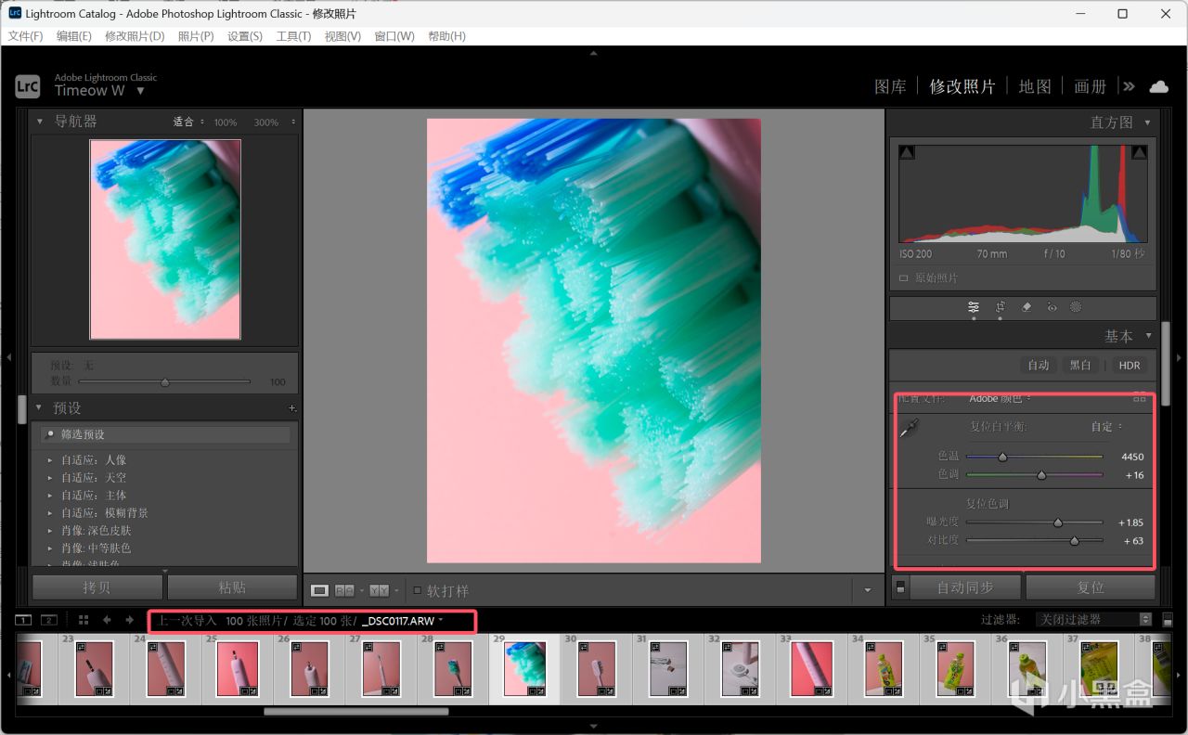
Task: Click the 复位 (Reset) button
Action: pos(1091,587)
